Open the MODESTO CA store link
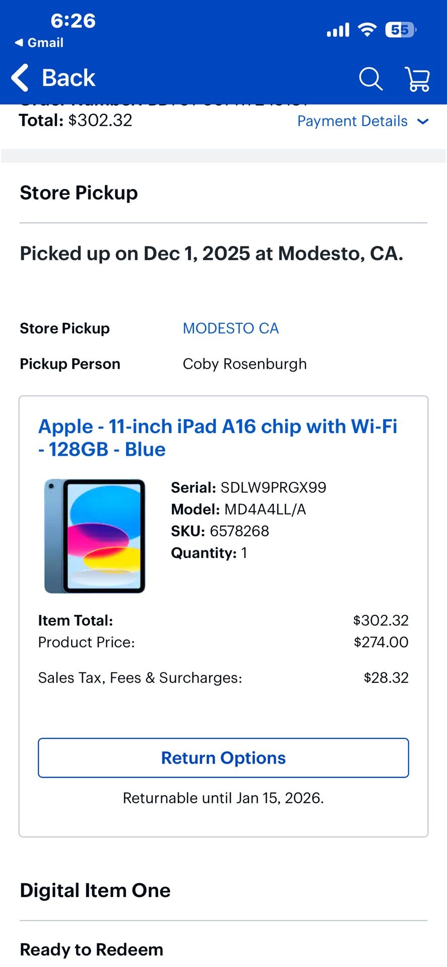Image resolution: width=447 pixels, height=967 pixels. coord(230,328)
